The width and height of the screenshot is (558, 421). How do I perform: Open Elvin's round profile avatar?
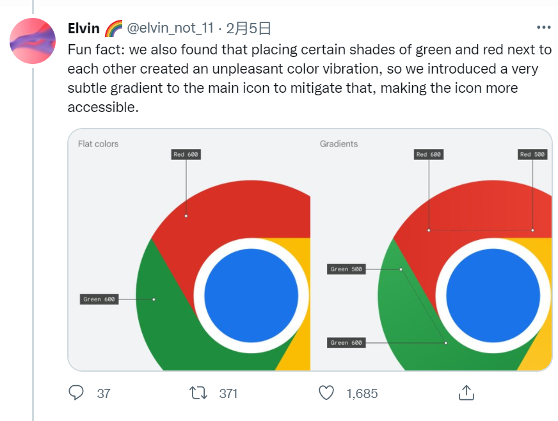point(33,41)
